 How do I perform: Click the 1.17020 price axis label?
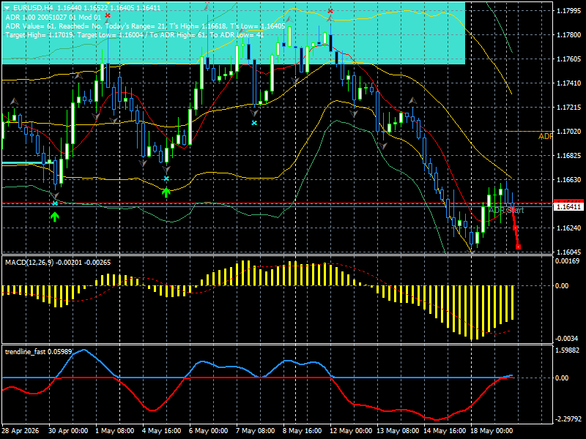click(568, 132)
